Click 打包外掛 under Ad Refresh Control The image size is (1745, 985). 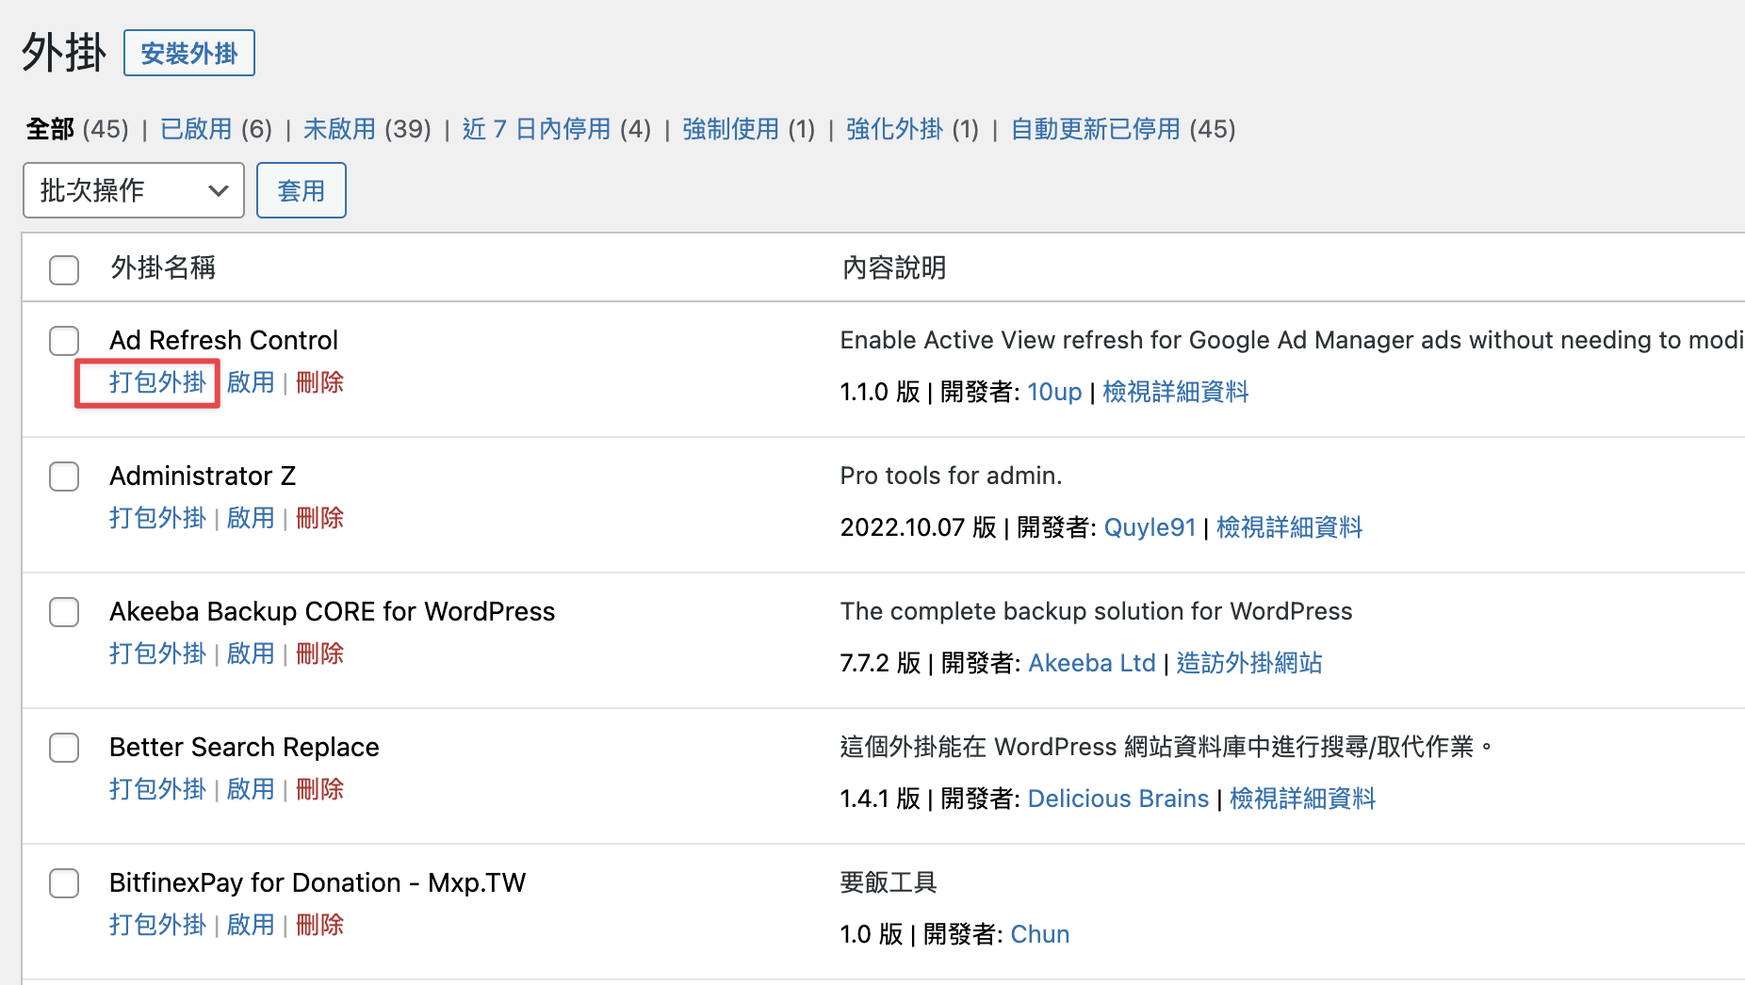click(157, 382)
